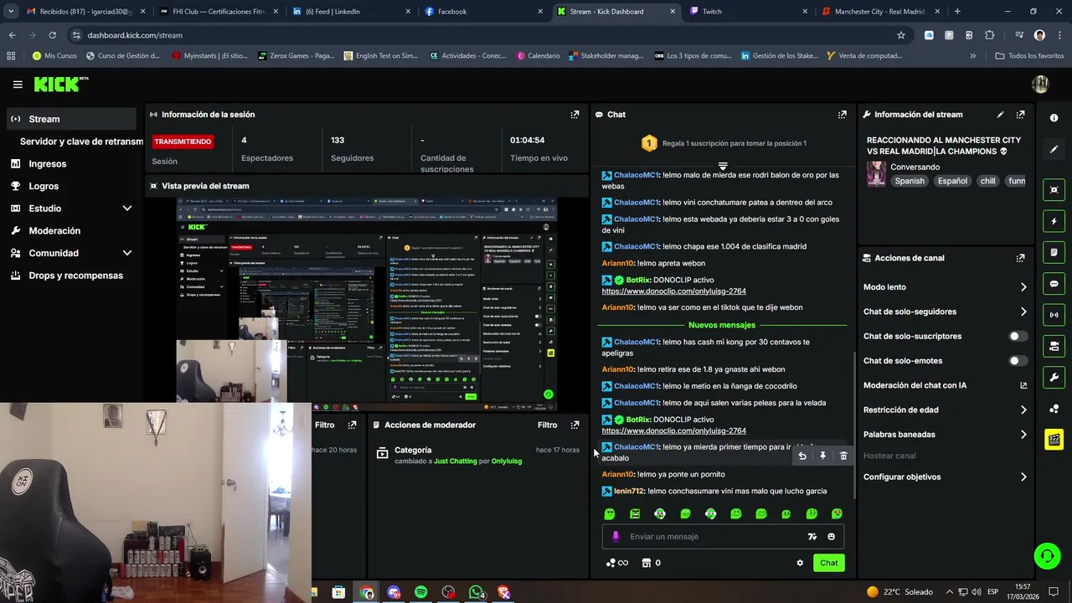This screenshot has width=1072, height=603.
Task: Open the browser tab search dropdown
Action: (10, 12)
